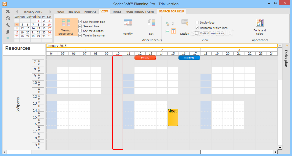Enable See the duration checkbox
This screenshot has height=156, width=292.
point(80,31)
